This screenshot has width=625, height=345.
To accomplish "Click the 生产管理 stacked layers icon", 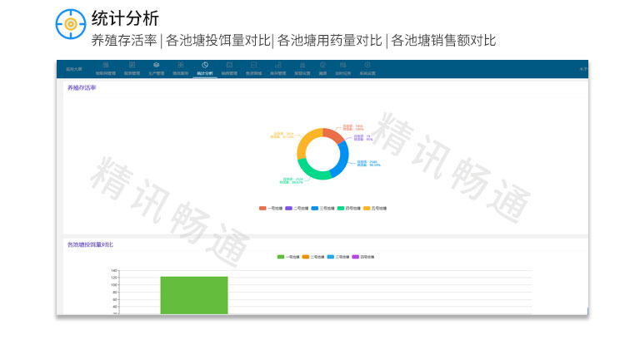I will (156, 65).
